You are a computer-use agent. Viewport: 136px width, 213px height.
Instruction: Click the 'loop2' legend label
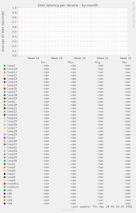[11, 102]
